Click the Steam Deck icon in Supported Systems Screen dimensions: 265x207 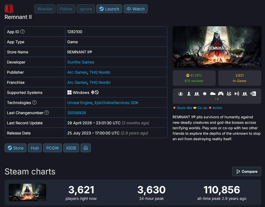point(93,92)
